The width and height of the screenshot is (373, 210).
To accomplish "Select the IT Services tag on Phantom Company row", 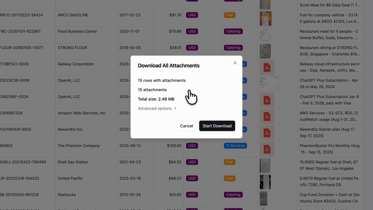I will [x=235, y=146].
